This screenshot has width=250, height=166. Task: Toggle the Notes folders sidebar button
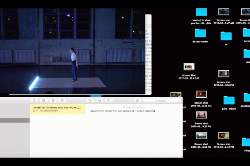34,100
